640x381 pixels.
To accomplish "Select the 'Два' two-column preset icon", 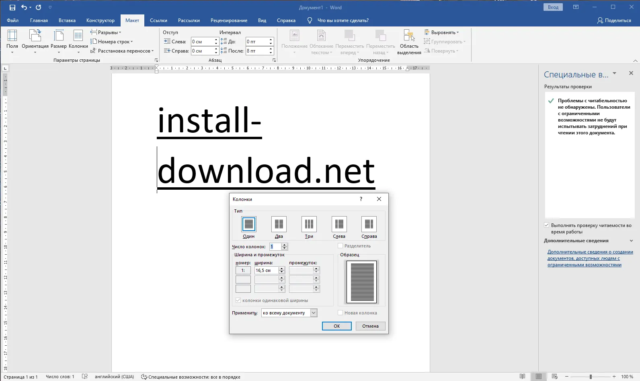I will pos(279,224).
